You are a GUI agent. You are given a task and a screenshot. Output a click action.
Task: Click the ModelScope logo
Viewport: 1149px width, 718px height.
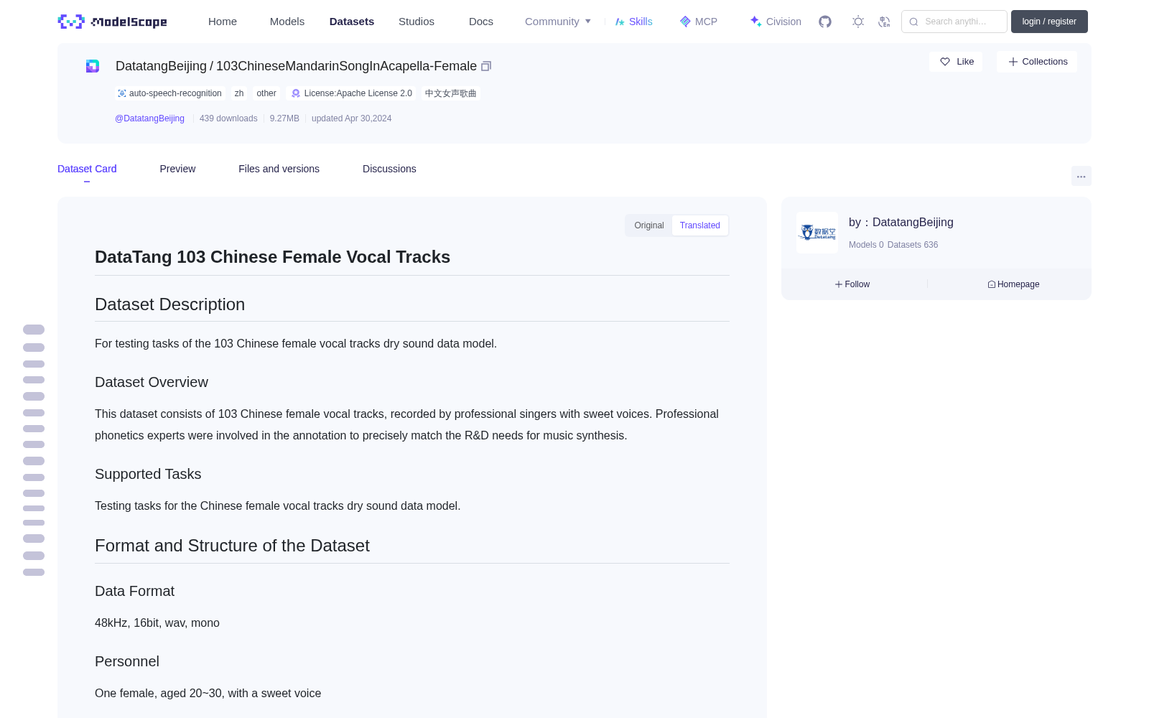[112, 22]
